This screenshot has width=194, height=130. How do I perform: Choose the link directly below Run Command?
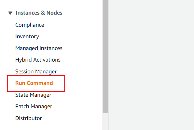[x=33, y=95]
